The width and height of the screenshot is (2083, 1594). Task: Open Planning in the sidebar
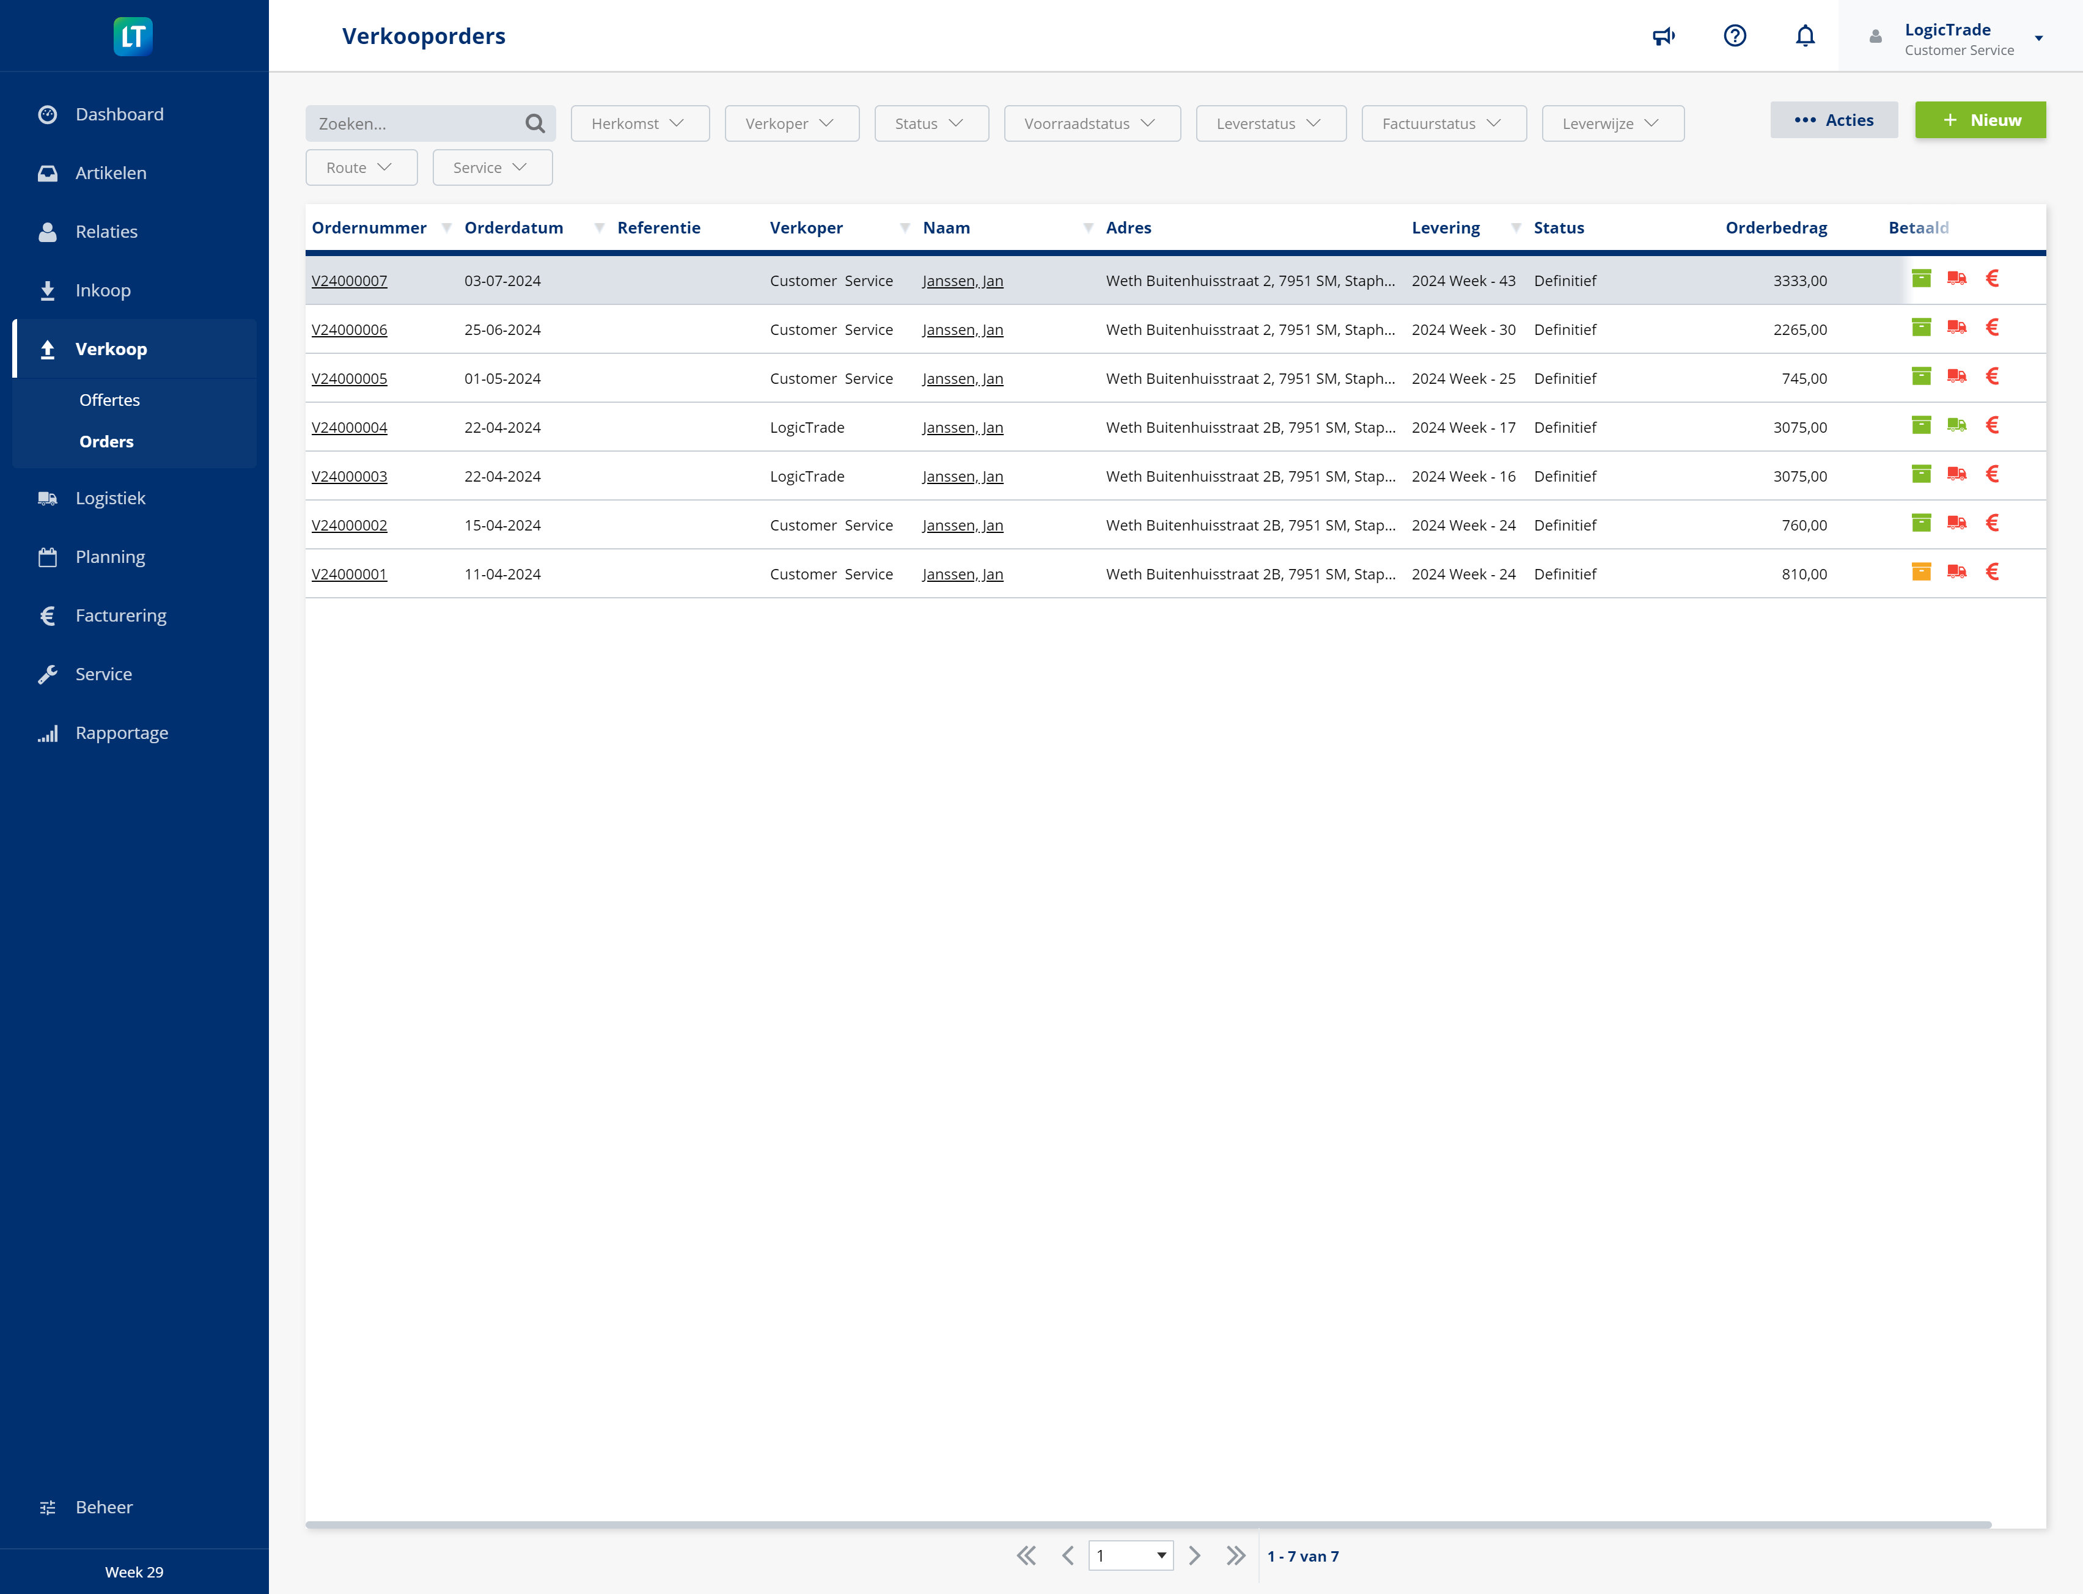click(110, 557)
